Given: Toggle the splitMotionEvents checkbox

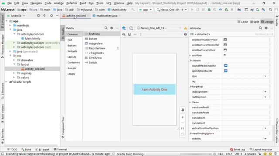Looking at the screenshot, I should coord(226,71).
